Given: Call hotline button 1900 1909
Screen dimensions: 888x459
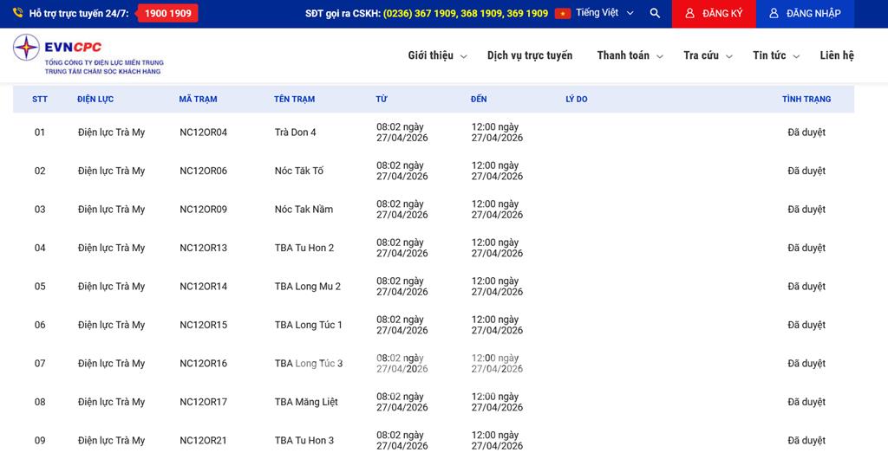Looking at the screenshot, I should 168,14.
